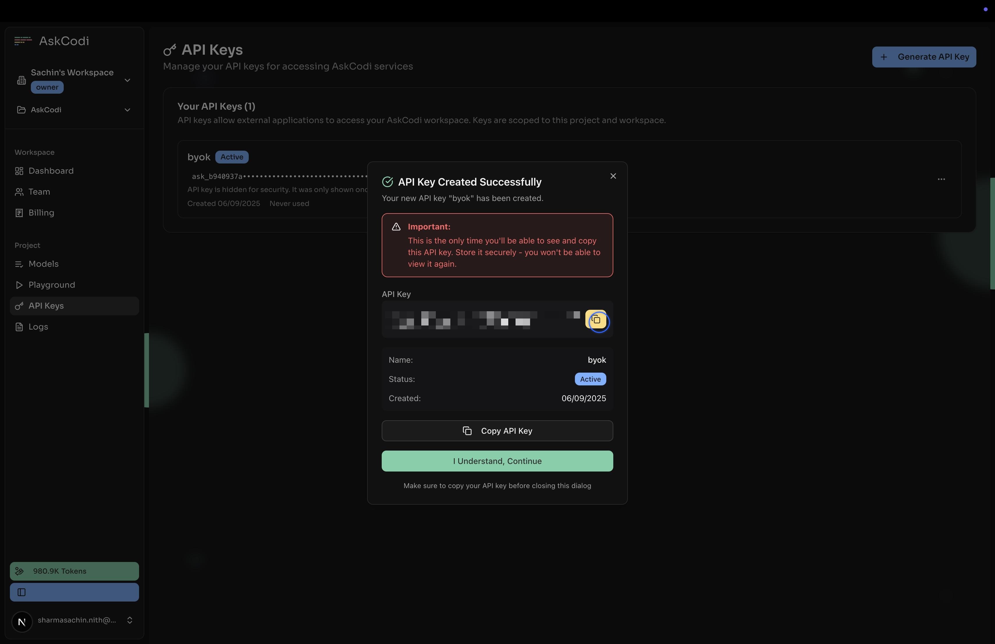Toggle the sidebar collapse panel button

click(x=74, y=592)
